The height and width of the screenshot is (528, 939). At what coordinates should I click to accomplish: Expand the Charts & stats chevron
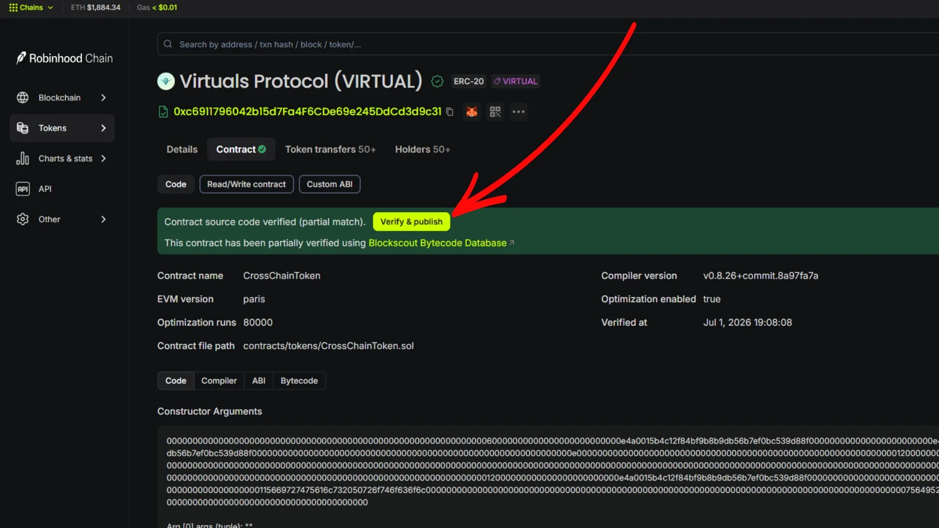pos(103,158)
